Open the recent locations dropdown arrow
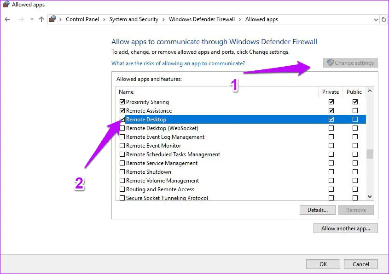Image resolution: width=389 pixels, height=274 pixels. [x=32, y=19]
